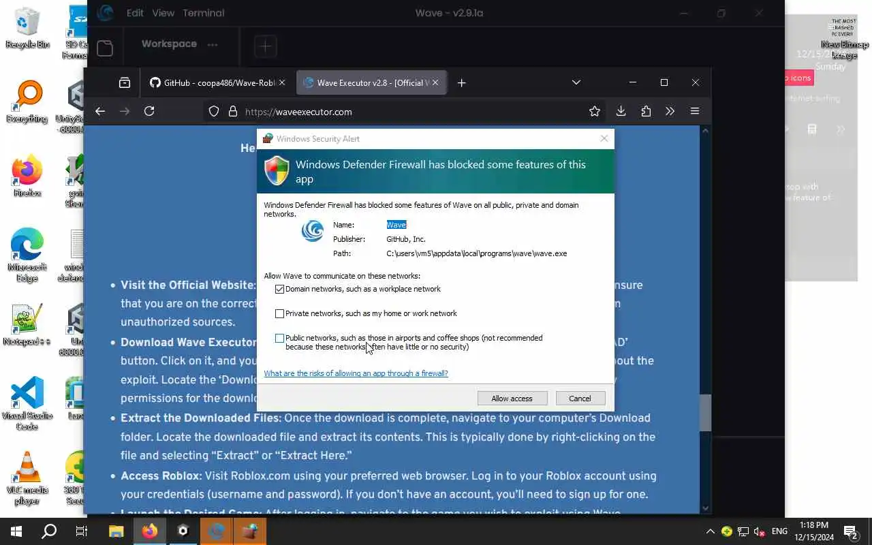Select the Microsoft Edge desktop icon
This screenshot has height=545, width=872.
27,255
